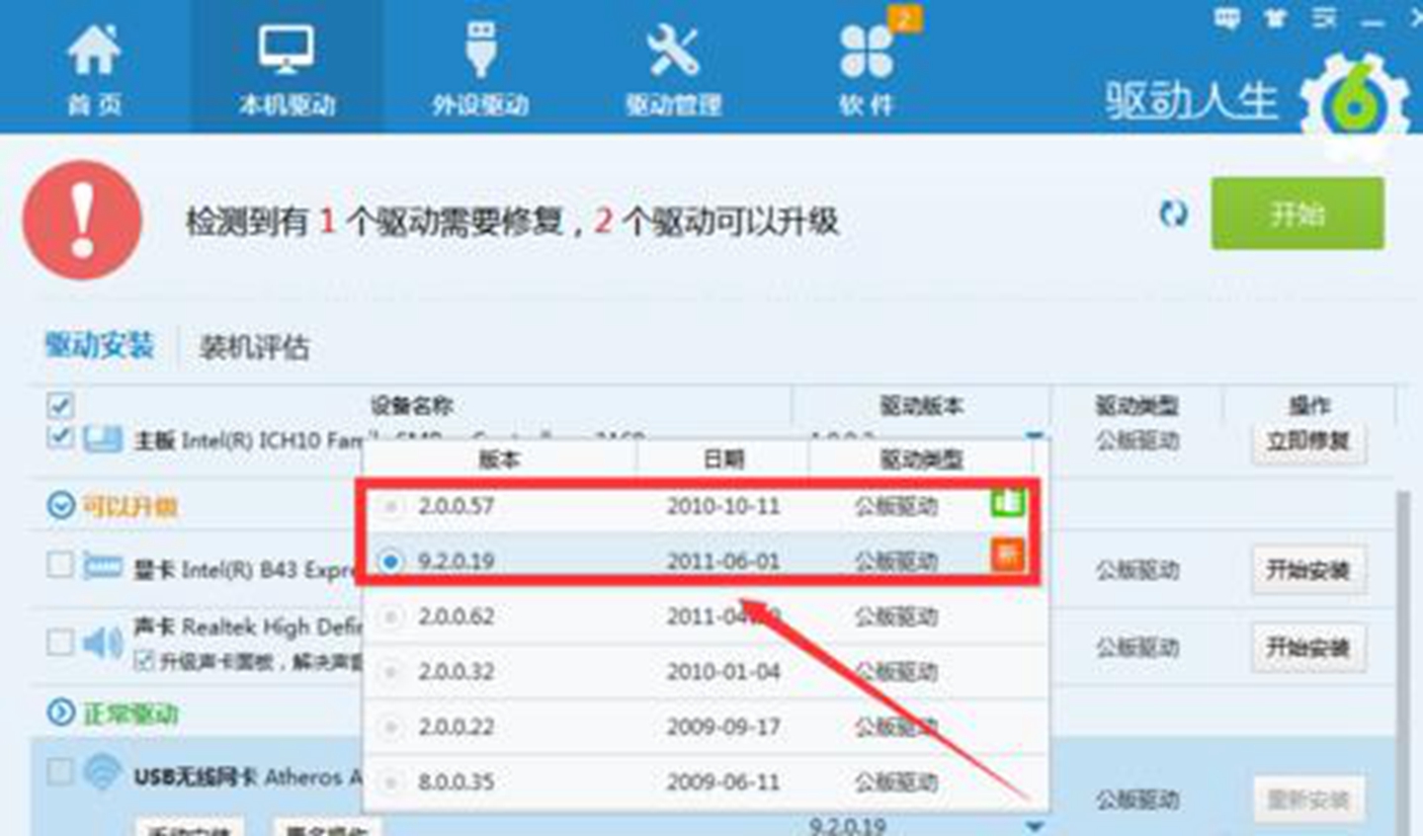Click green icon on version 2.0.0.57 row
The height and width of the screenshot is (836, 1423).
[x=1008, y=502]
